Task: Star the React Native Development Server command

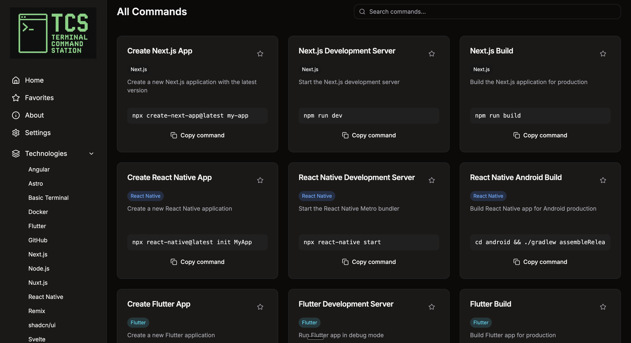Action: point(432,180)
